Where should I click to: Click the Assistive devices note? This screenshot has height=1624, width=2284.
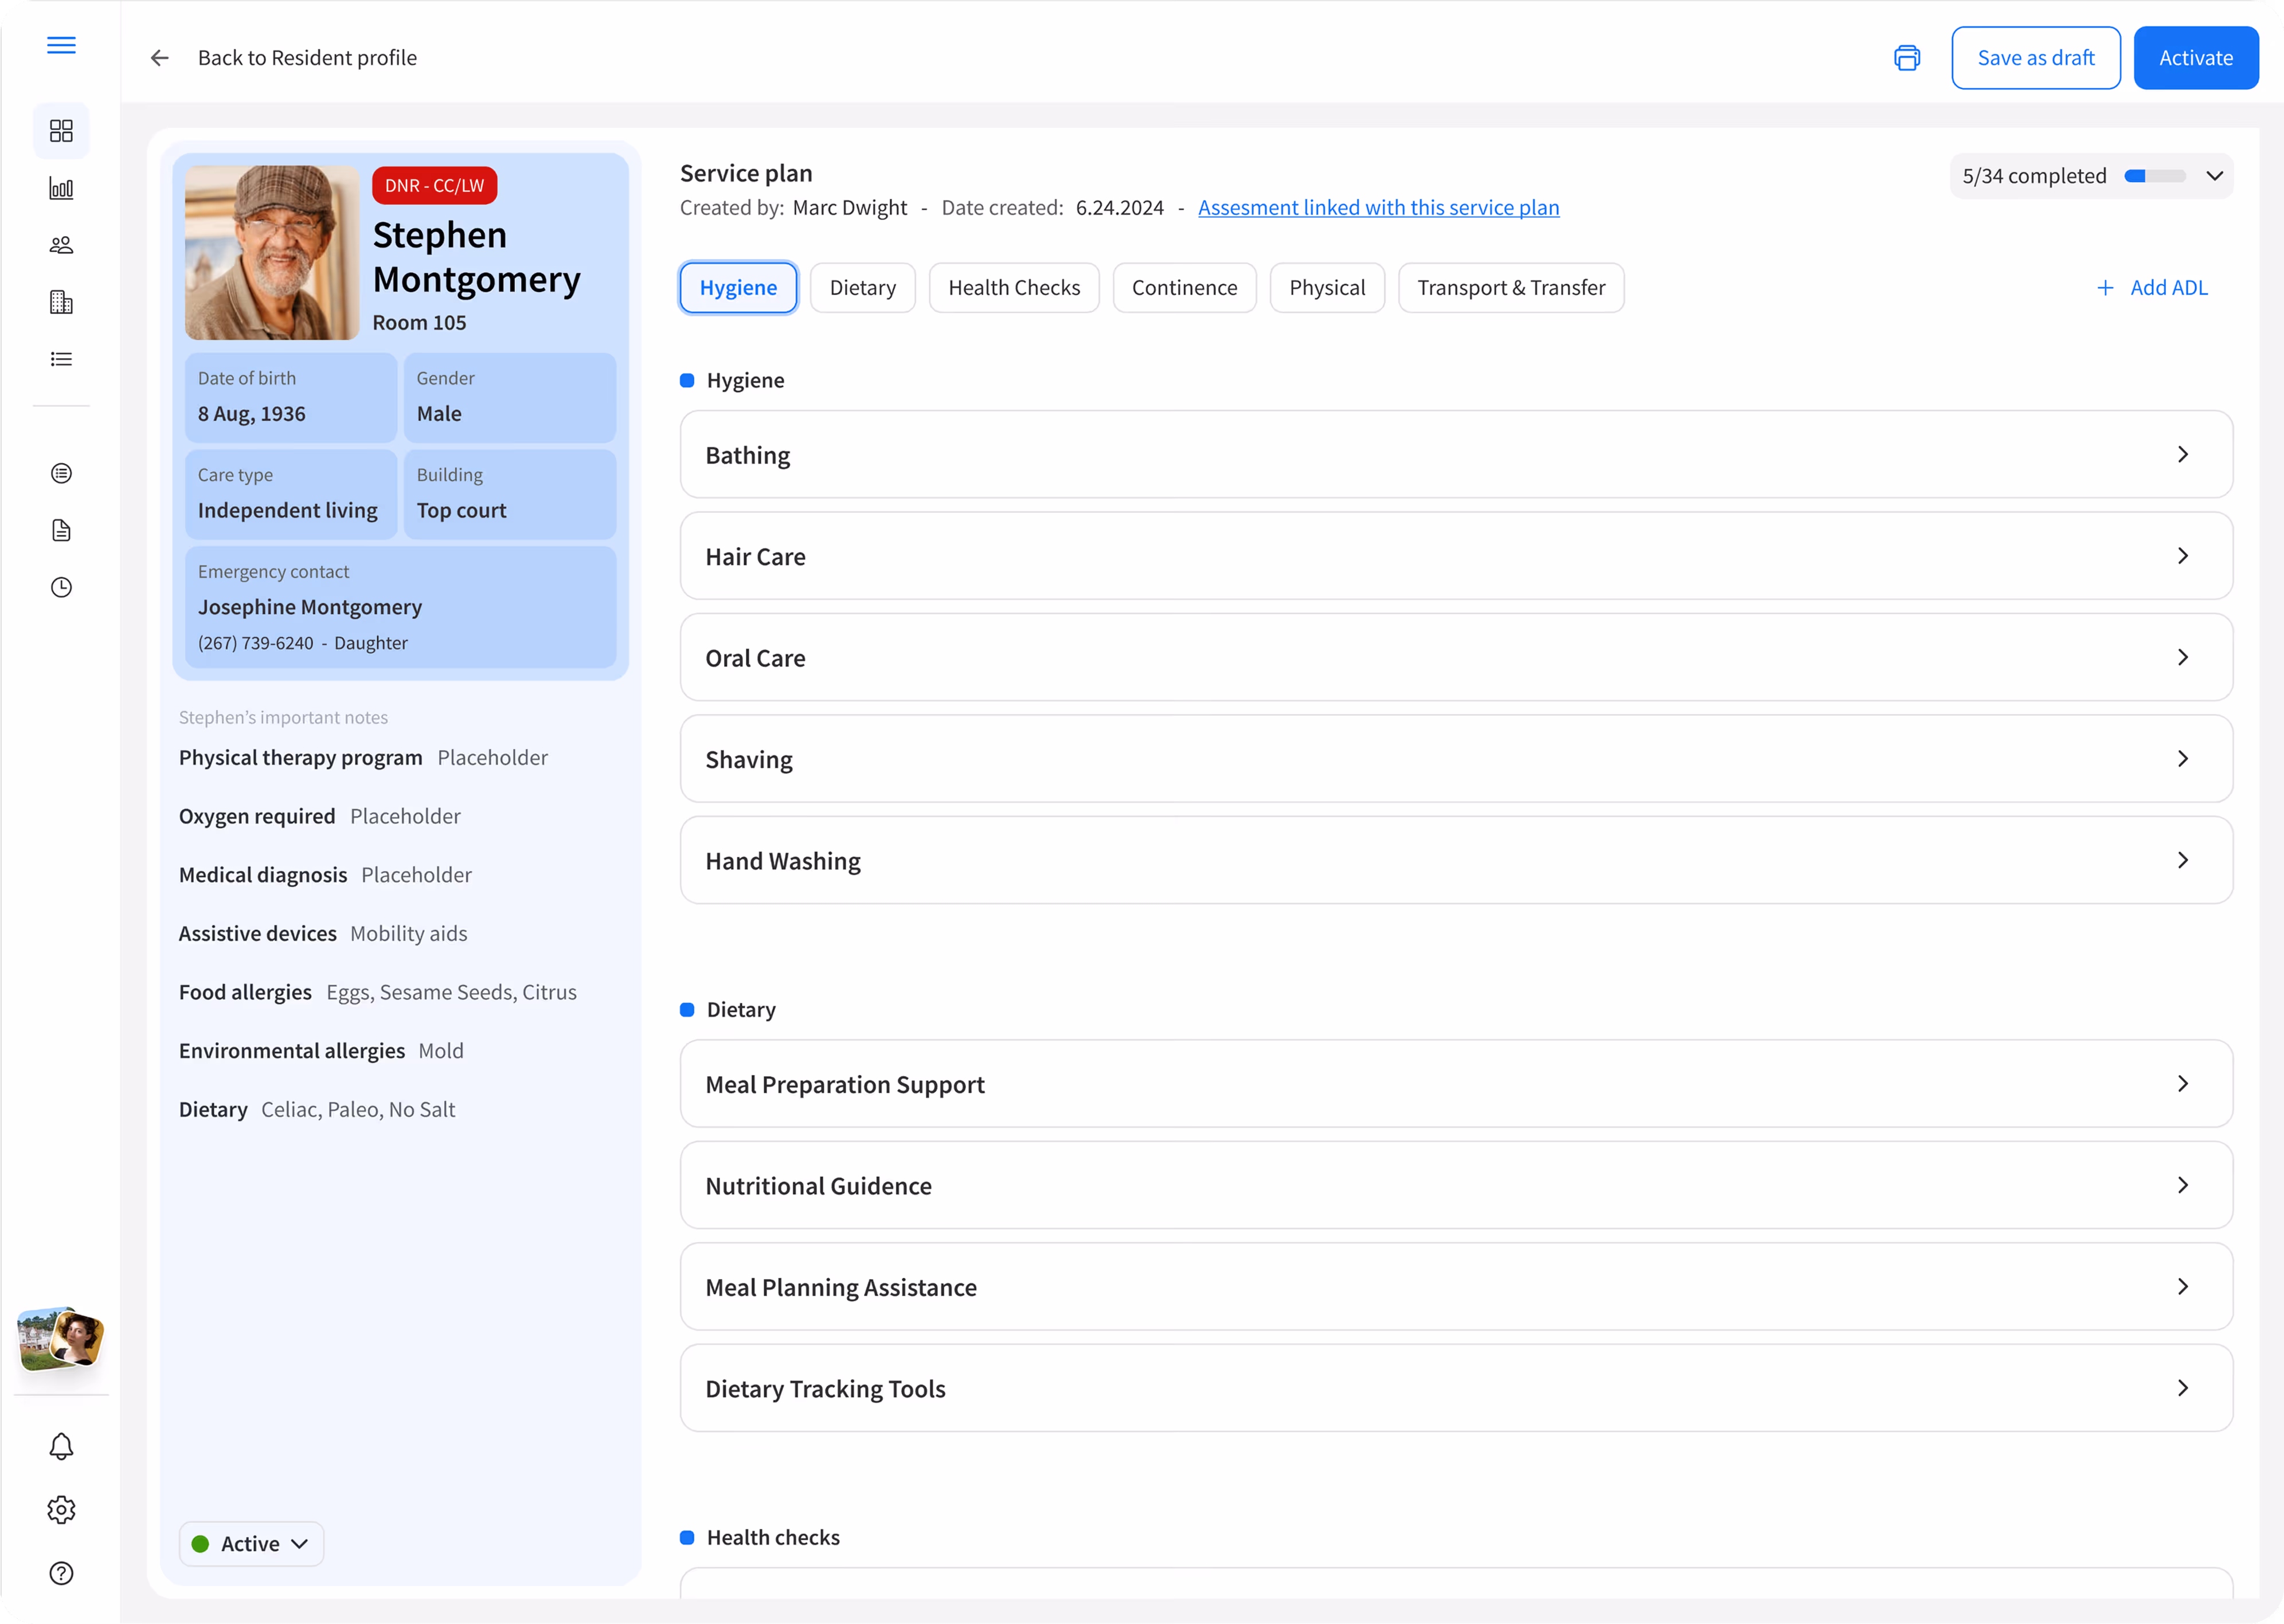tap(323, 934)
